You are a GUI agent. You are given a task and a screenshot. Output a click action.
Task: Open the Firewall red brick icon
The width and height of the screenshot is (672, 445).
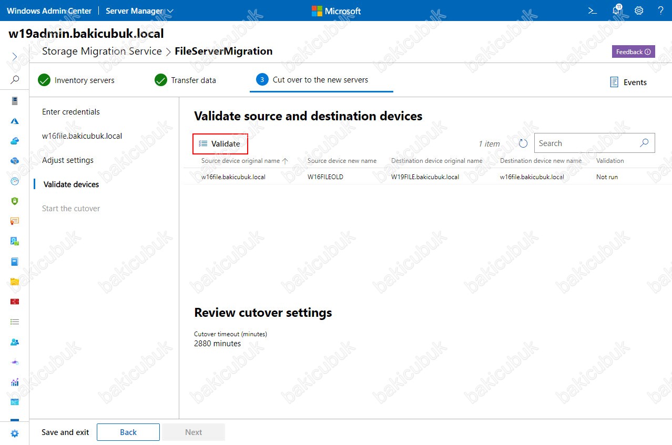[x=15, y=302]
